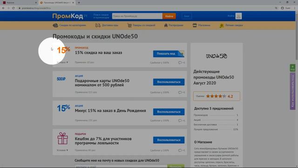Open 15% скидка на ваш заказ offer

tap(98, 53)
